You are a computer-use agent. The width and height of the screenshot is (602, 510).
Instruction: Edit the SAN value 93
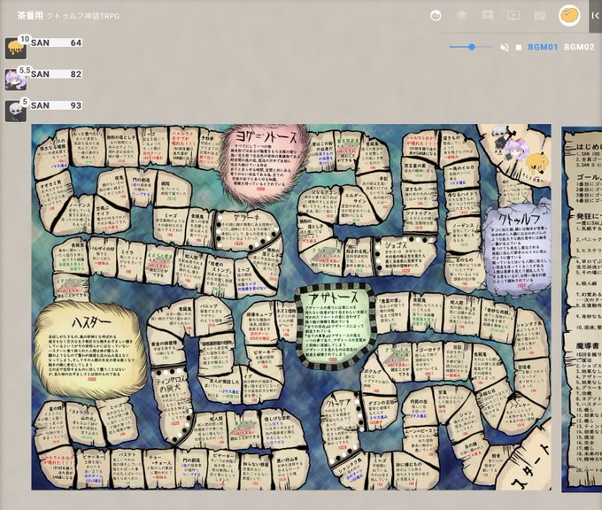pyautogui.click(x=76, y=105)
